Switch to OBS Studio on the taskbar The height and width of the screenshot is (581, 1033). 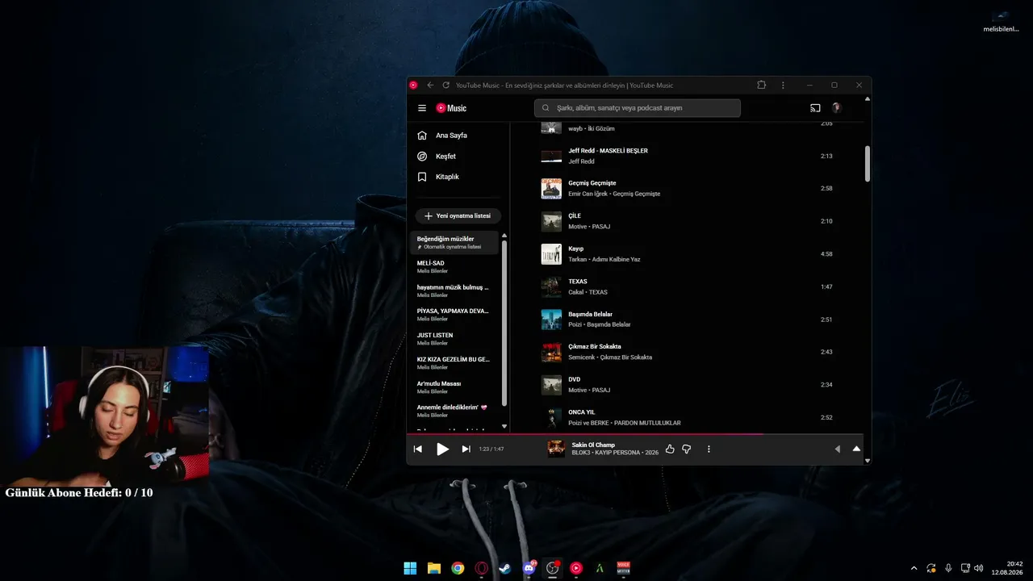[x=553, y=568]
